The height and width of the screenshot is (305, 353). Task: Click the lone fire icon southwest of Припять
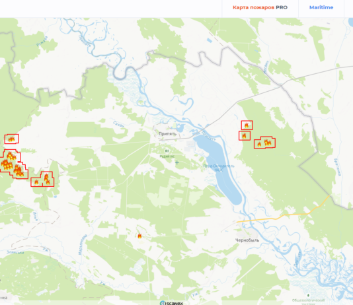click(x=139, y=236)
